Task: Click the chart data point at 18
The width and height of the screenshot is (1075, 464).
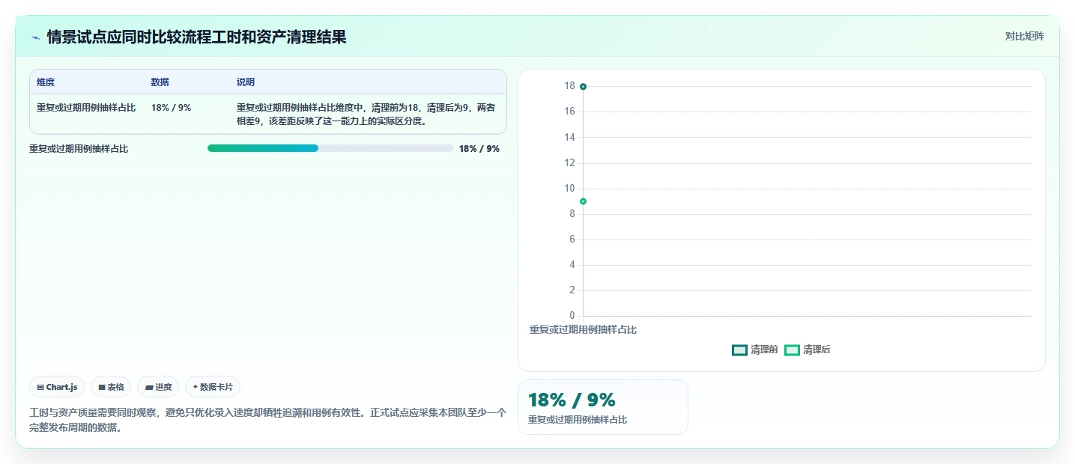Action: click(x=583, y=87)
